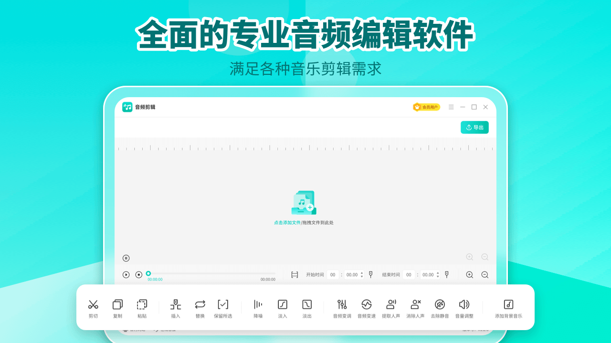This screenshot has height=343, width=611.
Task: Click the 结束时间 minutes input field
Action: [x=409, y=275]
